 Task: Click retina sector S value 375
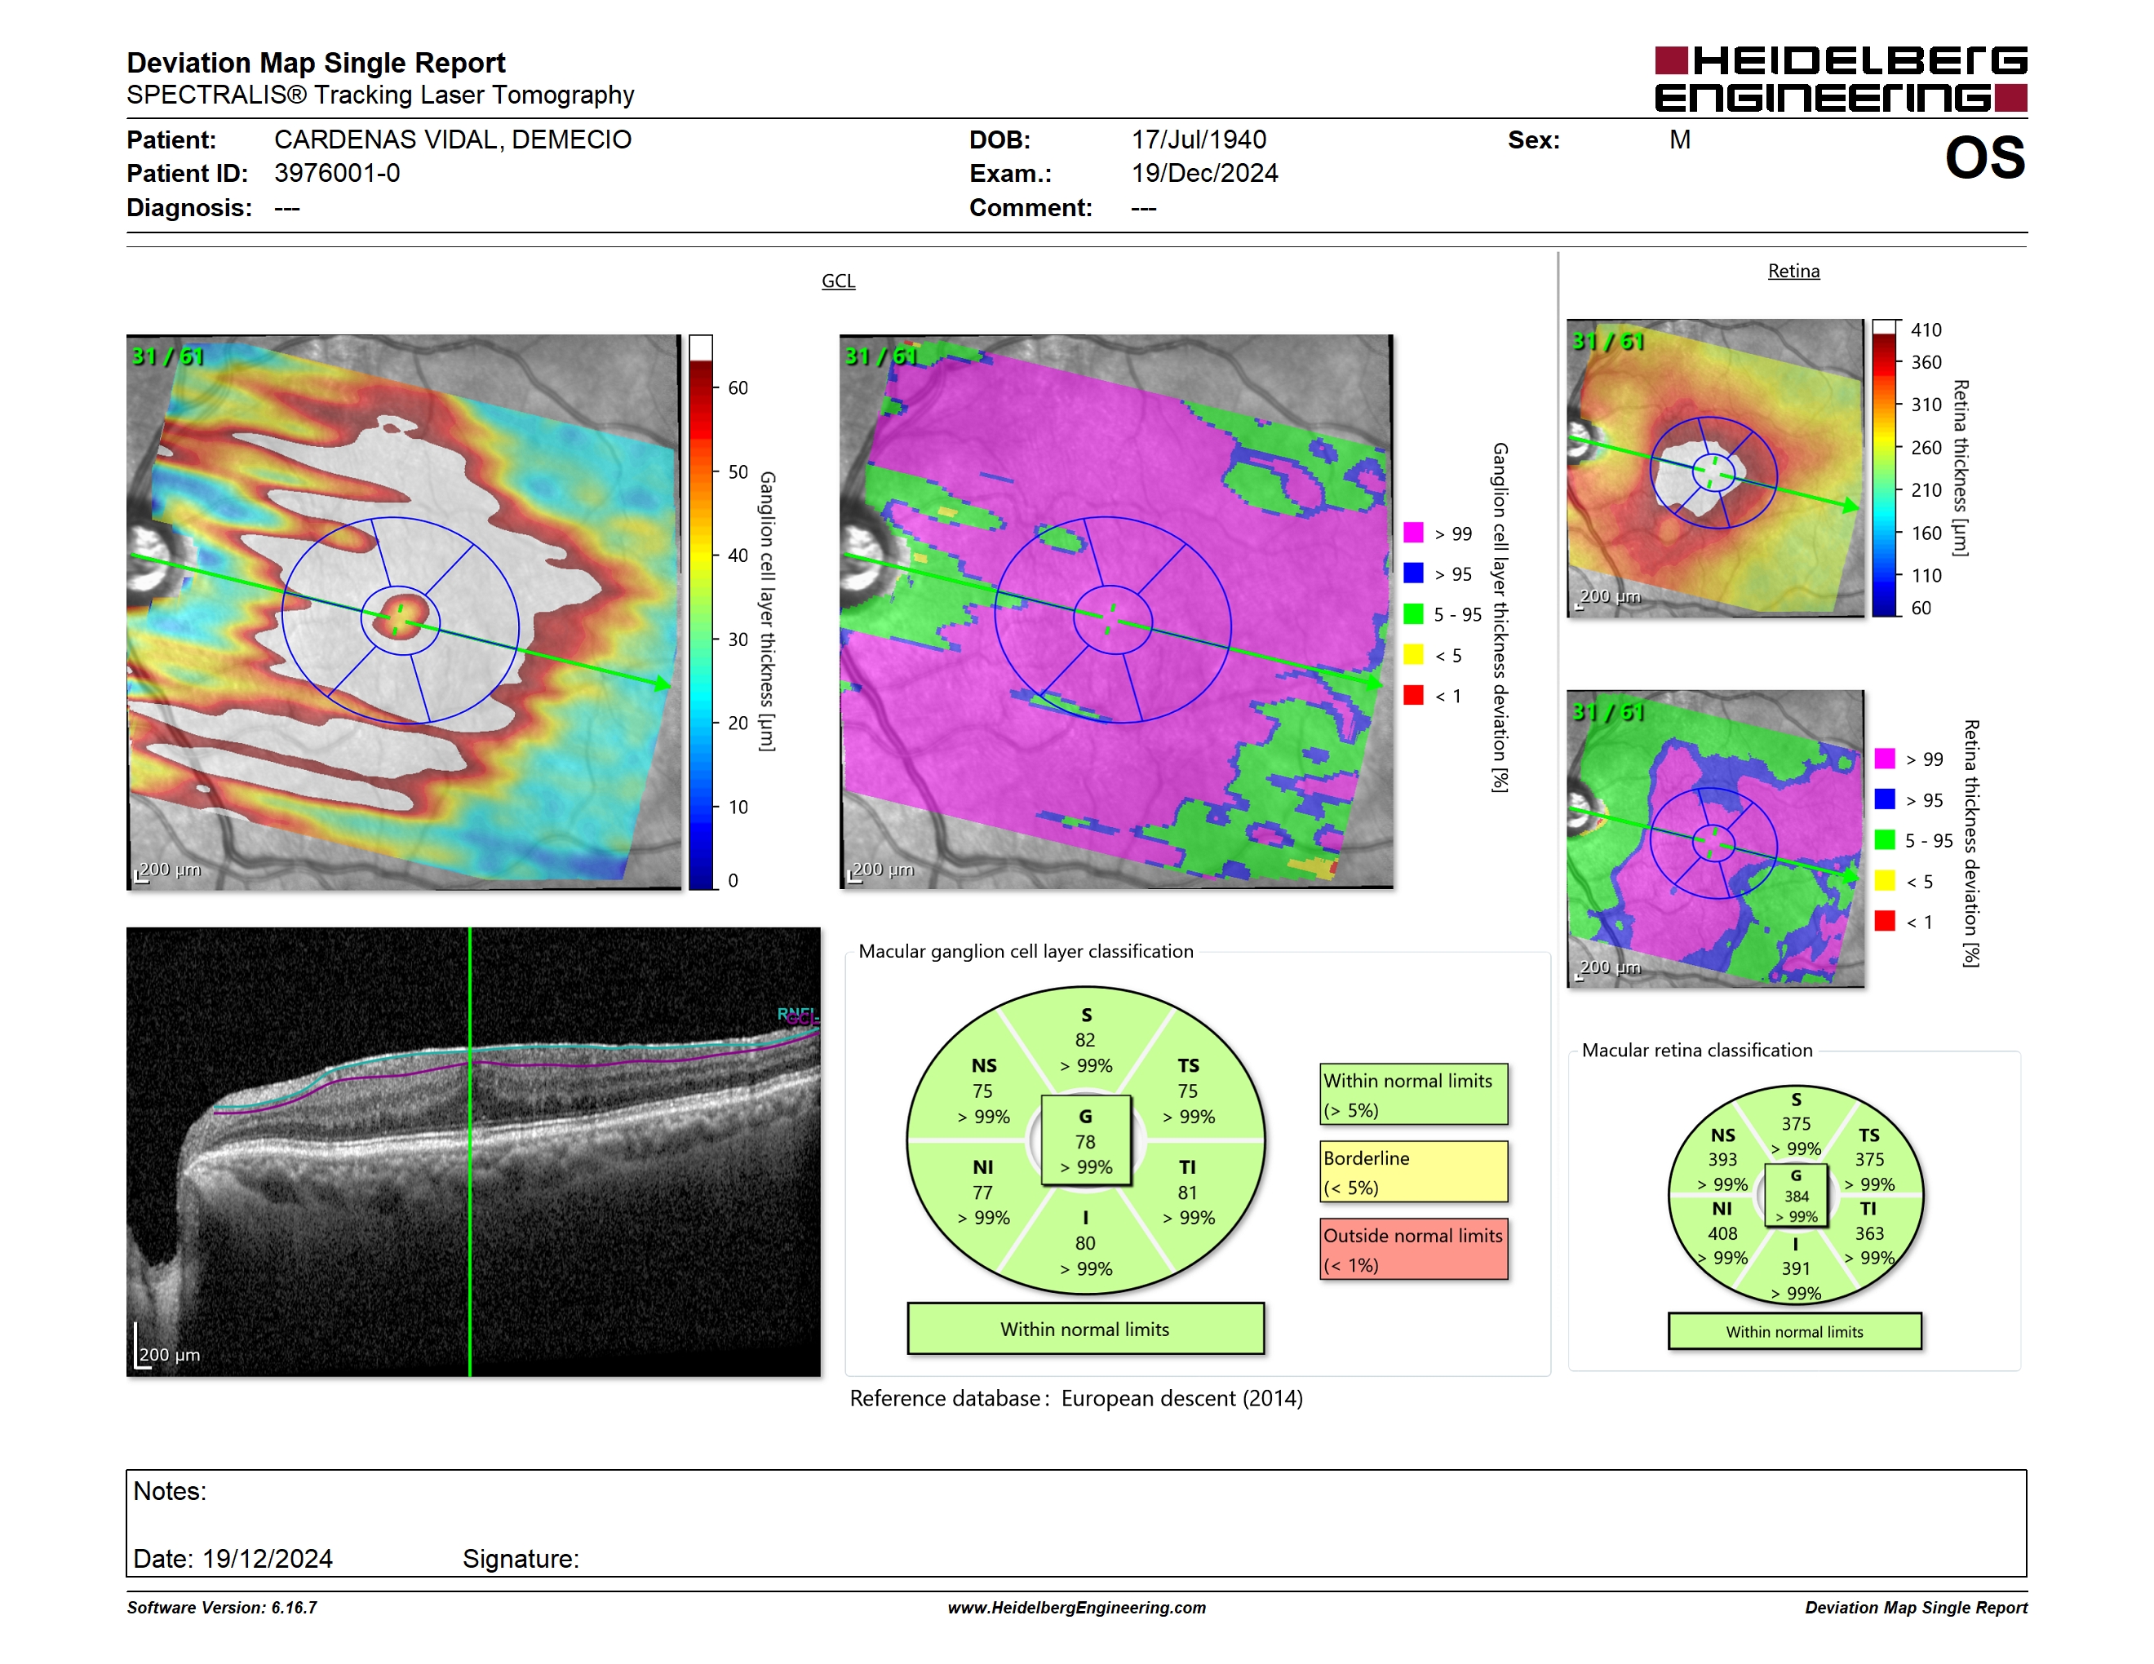[1796, 1124]
